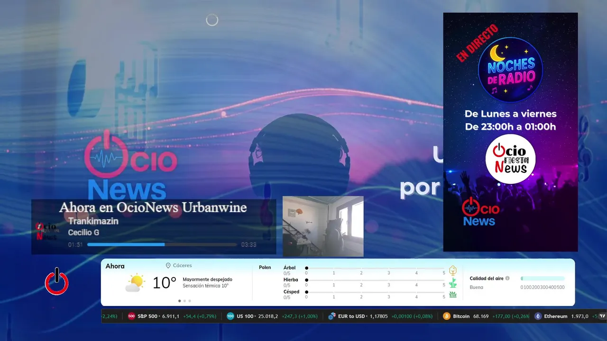Click the Bitcoin coin icon
This screenshot has height=341, width=607.
coord(447,316)
